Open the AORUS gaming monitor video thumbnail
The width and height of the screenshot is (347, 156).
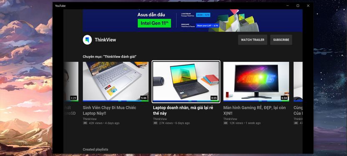(x=256, y=82)
